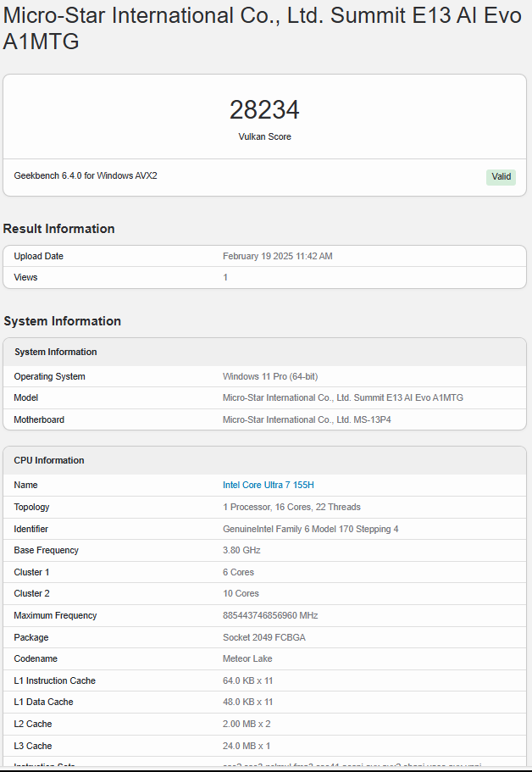Click the Maximum Frequency label

pos(55,616)
